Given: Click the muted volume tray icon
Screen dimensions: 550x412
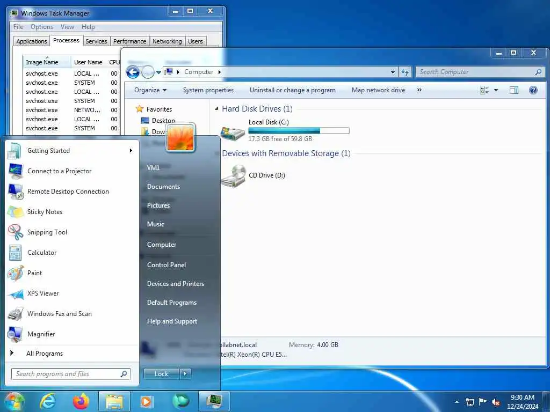Looking at the screenshot, I should (496, 402).
